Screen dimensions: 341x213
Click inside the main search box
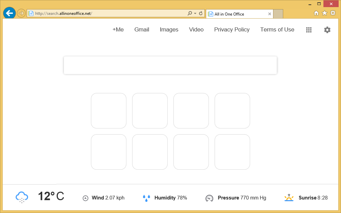170,65
